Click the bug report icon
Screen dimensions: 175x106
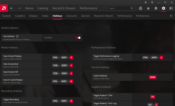point(146,2)
